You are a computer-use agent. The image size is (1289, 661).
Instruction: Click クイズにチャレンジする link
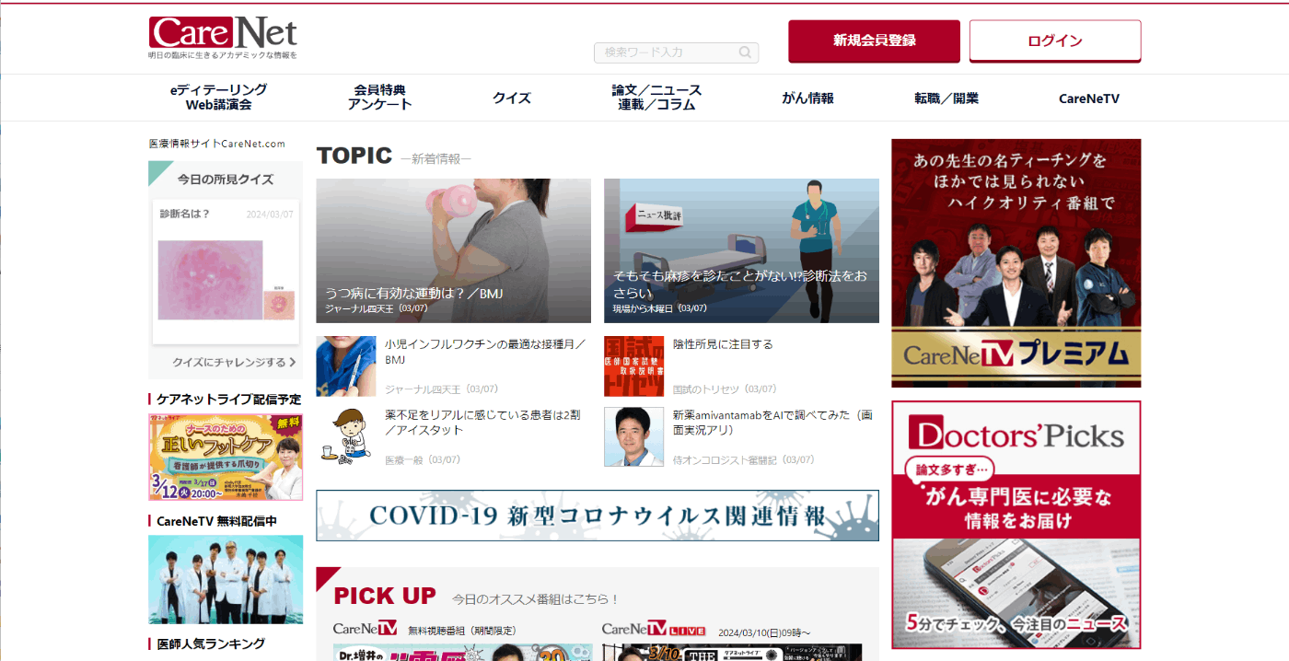coord(229,363)
